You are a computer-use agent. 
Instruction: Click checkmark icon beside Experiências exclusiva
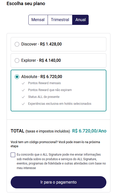point(23,104)
